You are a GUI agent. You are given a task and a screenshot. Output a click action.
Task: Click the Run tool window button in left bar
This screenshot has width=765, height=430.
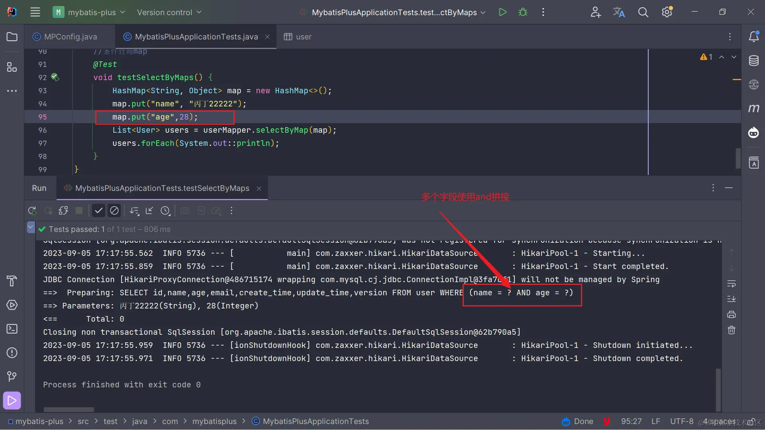12,401
